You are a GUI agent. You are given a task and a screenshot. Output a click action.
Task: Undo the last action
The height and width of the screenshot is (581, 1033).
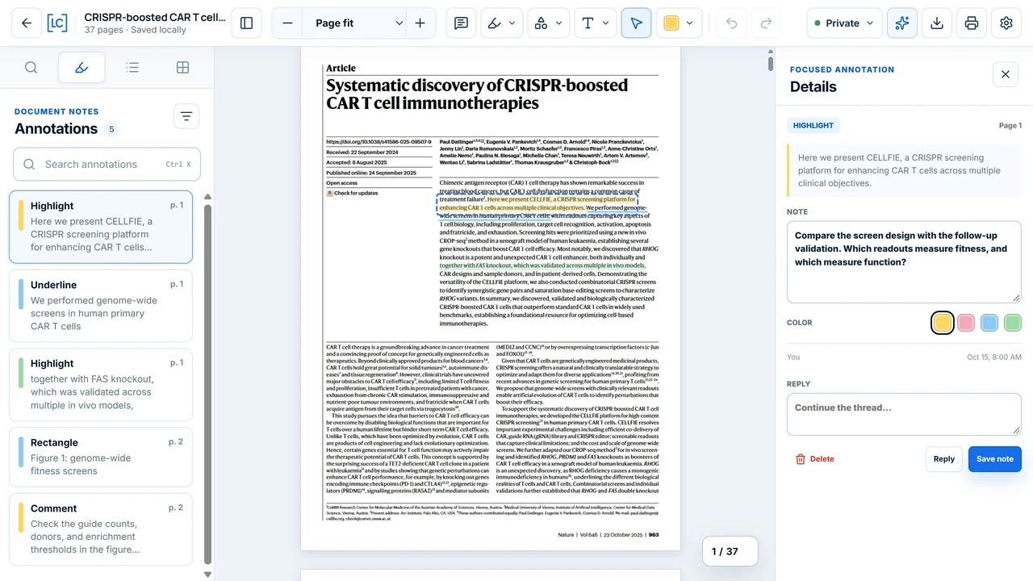coord(732,23)
